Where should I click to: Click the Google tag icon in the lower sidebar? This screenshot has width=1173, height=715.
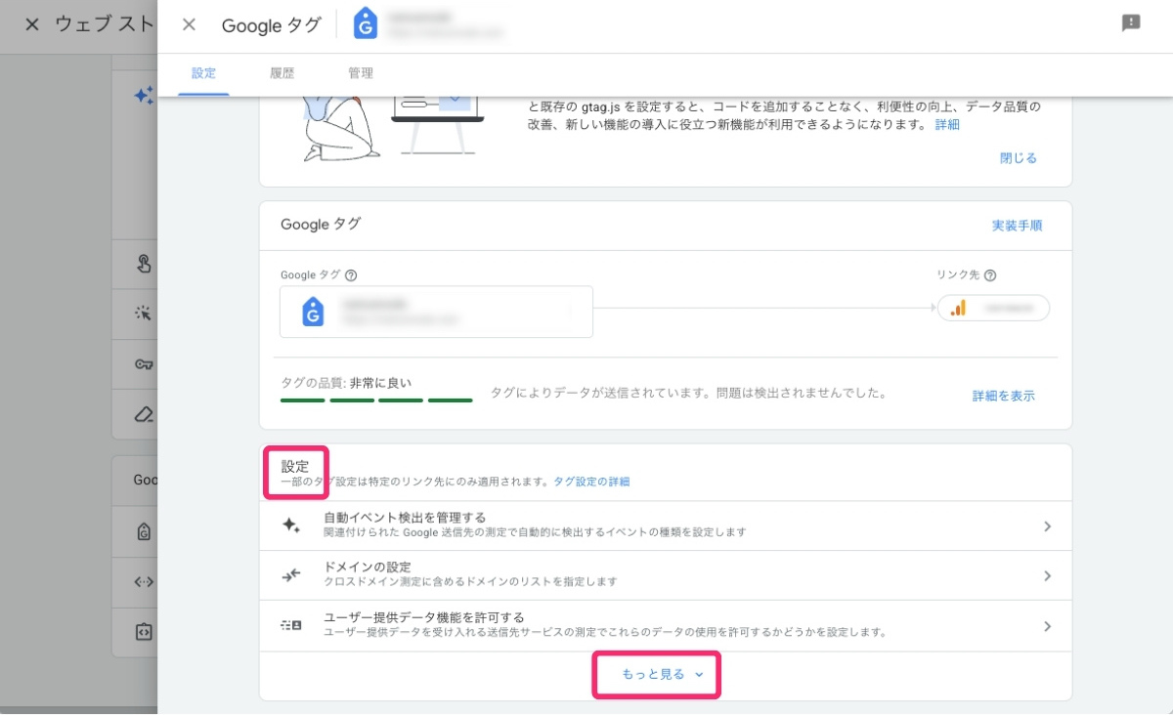coord(145,530)
